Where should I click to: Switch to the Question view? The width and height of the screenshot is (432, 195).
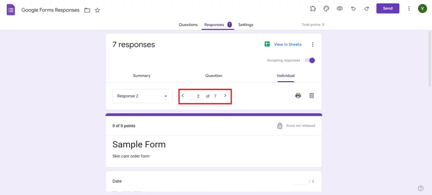pyautogui.click(x=213, y=76)
